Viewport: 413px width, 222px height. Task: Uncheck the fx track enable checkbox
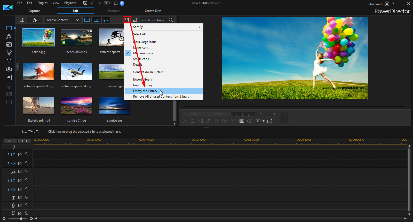pos(20,172)
